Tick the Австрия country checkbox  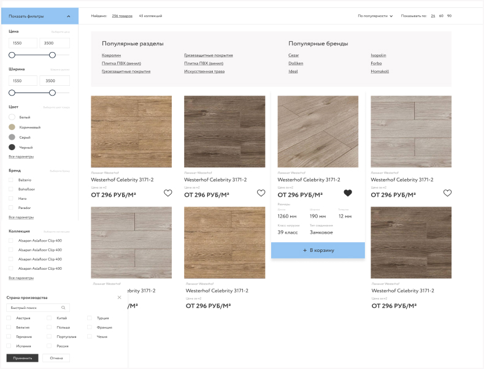[9, 318]
